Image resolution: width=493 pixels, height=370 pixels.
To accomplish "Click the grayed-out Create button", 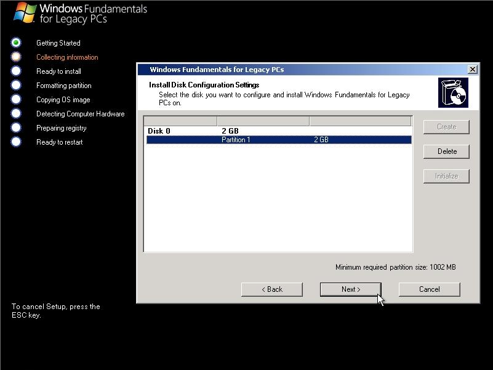I will [446, 127].
